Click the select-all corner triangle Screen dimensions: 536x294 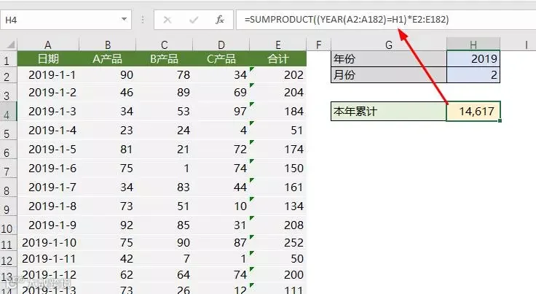10,45
